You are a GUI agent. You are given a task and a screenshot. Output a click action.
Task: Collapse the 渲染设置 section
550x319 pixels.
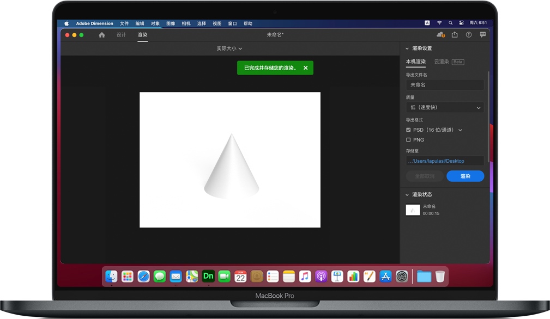(407, 48)
